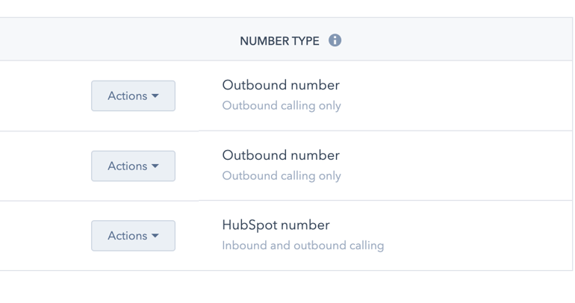Screen dimensions: 575x303
Task: Click the Inbound and outbound calling description
Action: click(303, 245)
